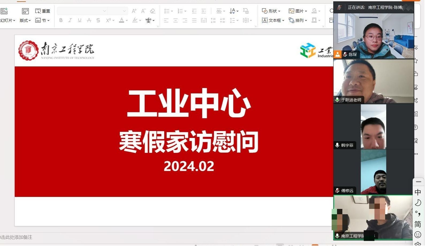Apply center text alignment

coord(176,20)
